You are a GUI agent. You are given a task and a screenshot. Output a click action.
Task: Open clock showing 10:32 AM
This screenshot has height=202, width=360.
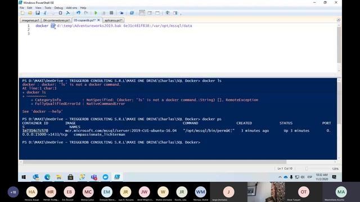pyautogui.click(x=322, y=177)
